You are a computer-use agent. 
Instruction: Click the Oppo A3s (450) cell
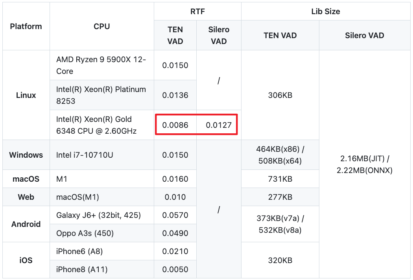[85, 233]
